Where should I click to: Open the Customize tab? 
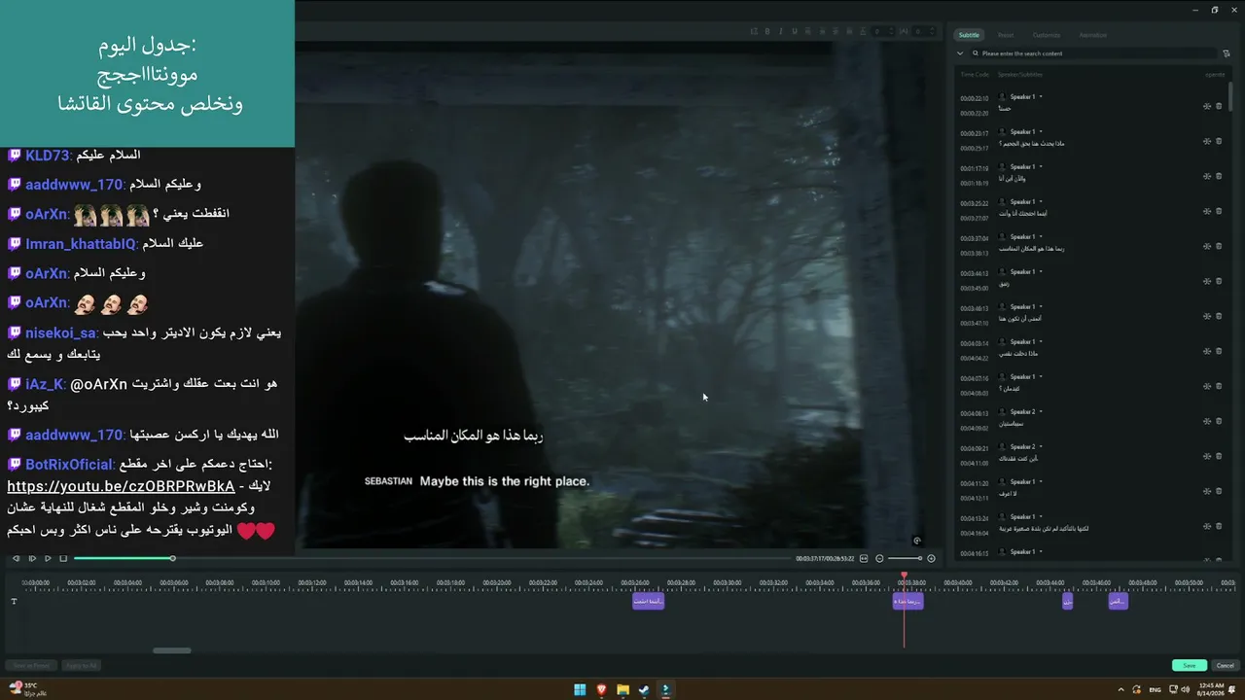[x=1047, y=35]
